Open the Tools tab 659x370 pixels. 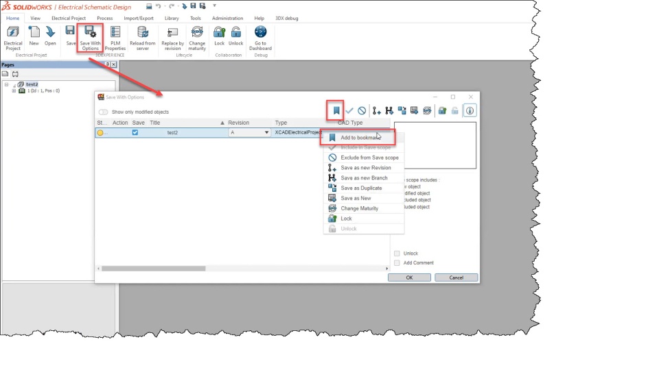click(x=196, y=18)
